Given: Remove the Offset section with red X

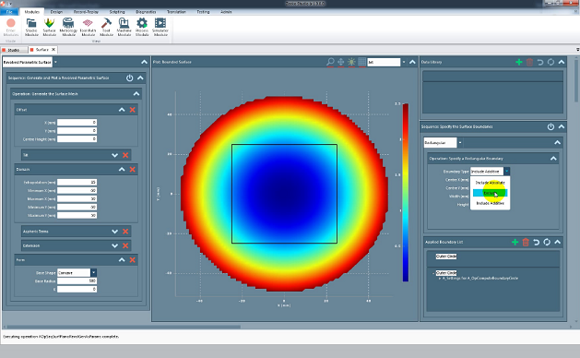Looking at the screenshot, I should [133, 110].
